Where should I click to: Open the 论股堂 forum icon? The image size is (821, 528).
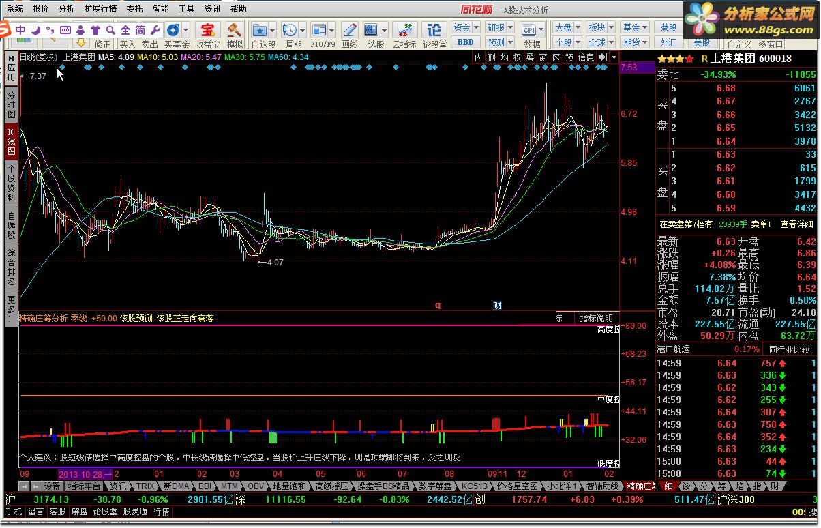coord(434,29)
